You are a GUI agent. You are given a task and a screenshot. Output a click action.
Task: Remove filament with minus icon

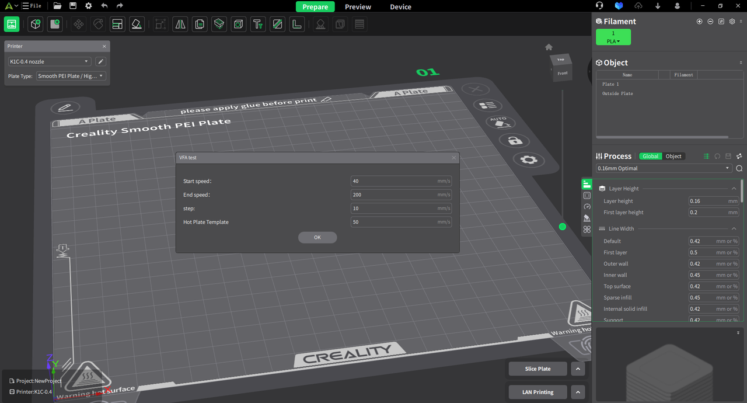pos(710,22)
